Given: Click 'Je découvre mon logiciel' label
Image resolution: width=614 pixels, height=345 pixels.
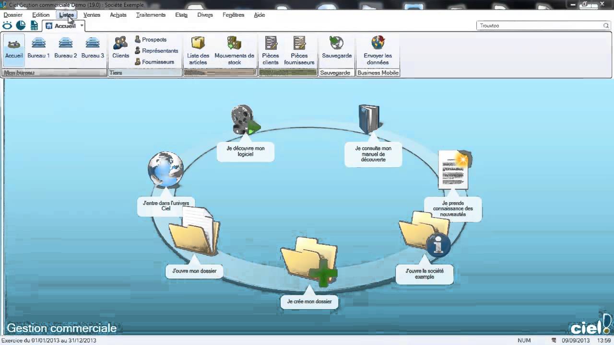Looking at the screenshot, I should [x=246, y=151].
